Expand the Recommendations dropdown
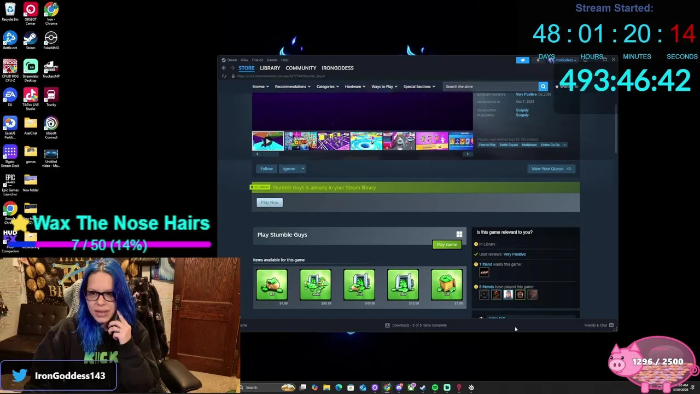The height and width of the screenshot is (394, 700). [293, 86]
